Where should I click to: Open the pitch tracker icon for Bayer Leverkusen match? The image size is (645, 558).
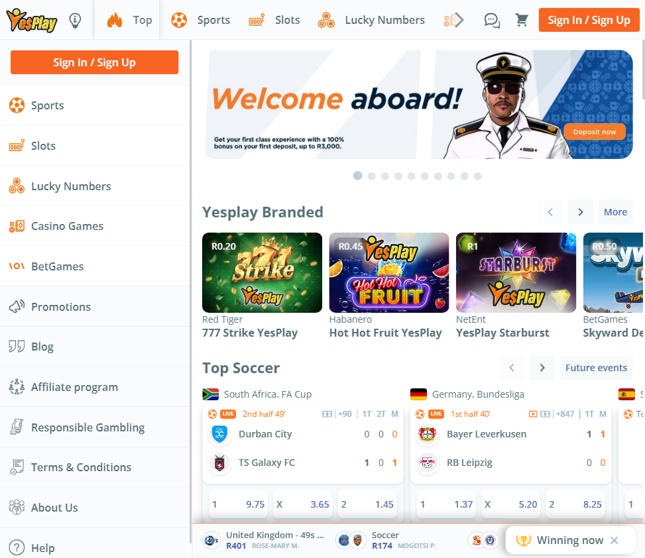click(545, 414)
